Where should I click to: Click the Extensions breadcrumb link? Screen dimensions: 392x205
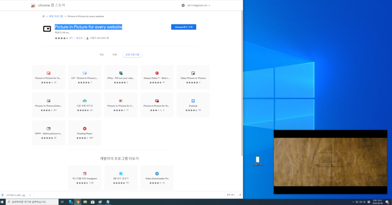click(x=56, y=16)
